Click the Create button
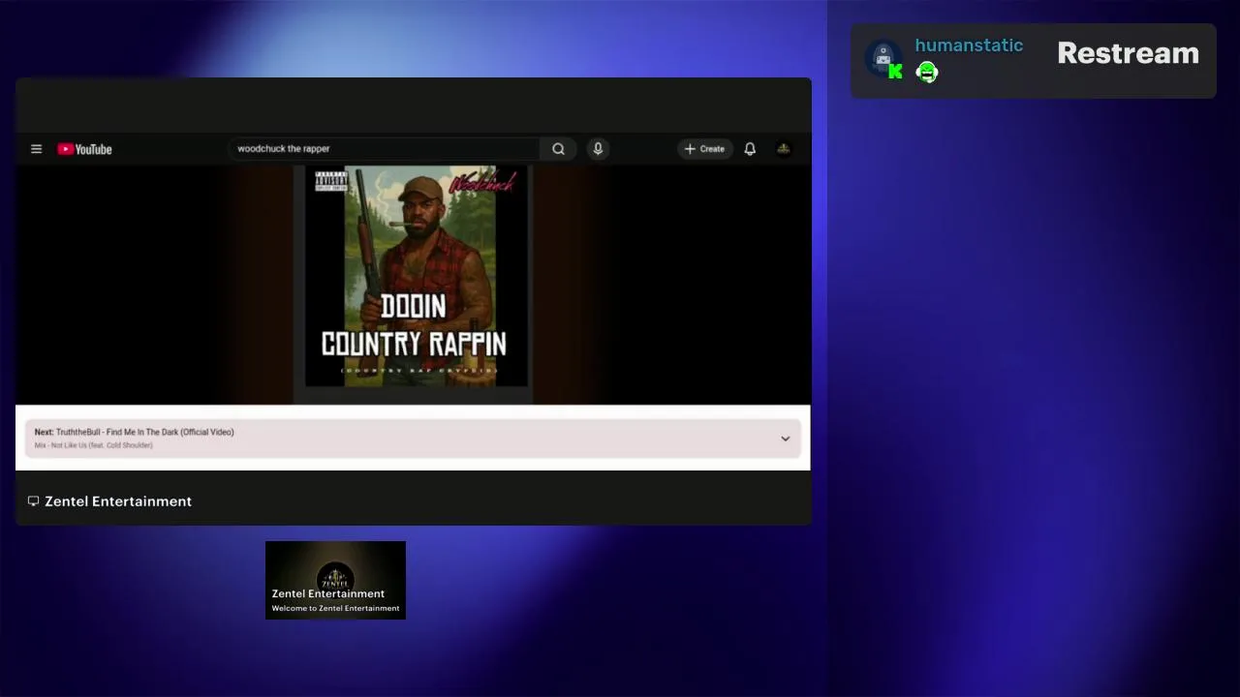 click(x=704, y=149)
